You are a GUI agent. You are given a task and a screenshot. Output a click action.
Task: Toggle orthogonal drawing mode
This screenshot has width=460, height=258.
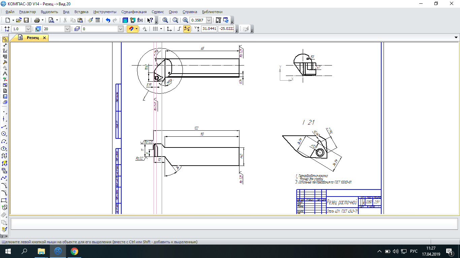[x=179, y=29]
